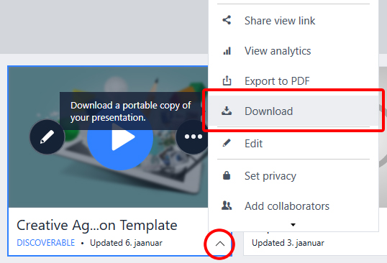Image resolution: width=387 pixels, height=263 pixels.
Task: Play the Creative Agency presentation
Action: point(120,137)
